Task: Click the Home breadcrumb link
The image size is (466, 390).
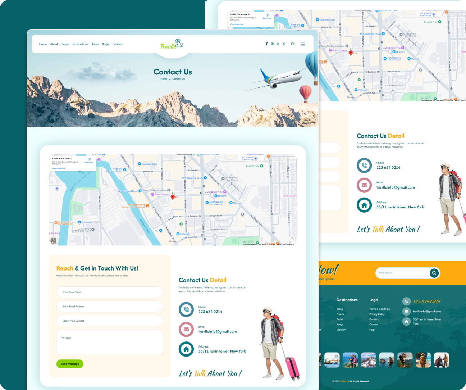Action: click(x=164, y=79)
